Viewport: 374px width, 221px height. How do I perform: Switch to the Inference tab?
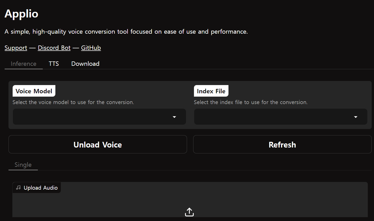click(24, 64)
